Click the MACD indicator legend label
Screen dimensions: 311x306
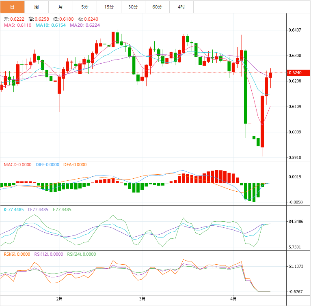pyautogui.click(x=17, y=165)
